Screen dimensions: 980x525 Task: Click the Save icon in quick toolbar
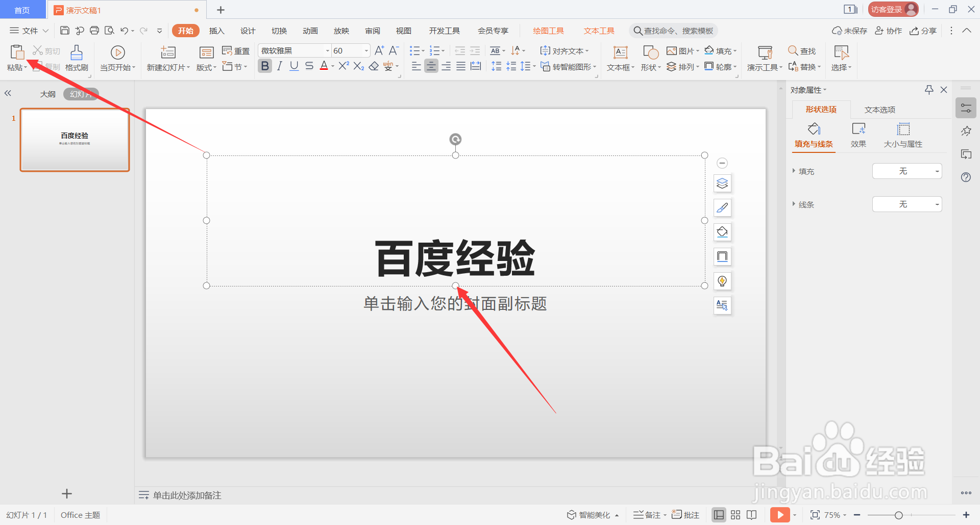pyautogui.click(x=64, y=31)
